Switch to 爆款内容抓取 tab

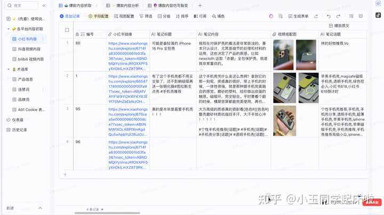point(78,5)
